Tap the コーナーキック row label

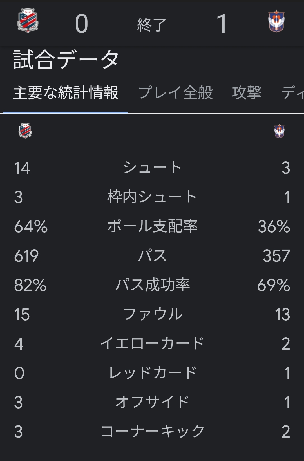[x=152, y=431]
